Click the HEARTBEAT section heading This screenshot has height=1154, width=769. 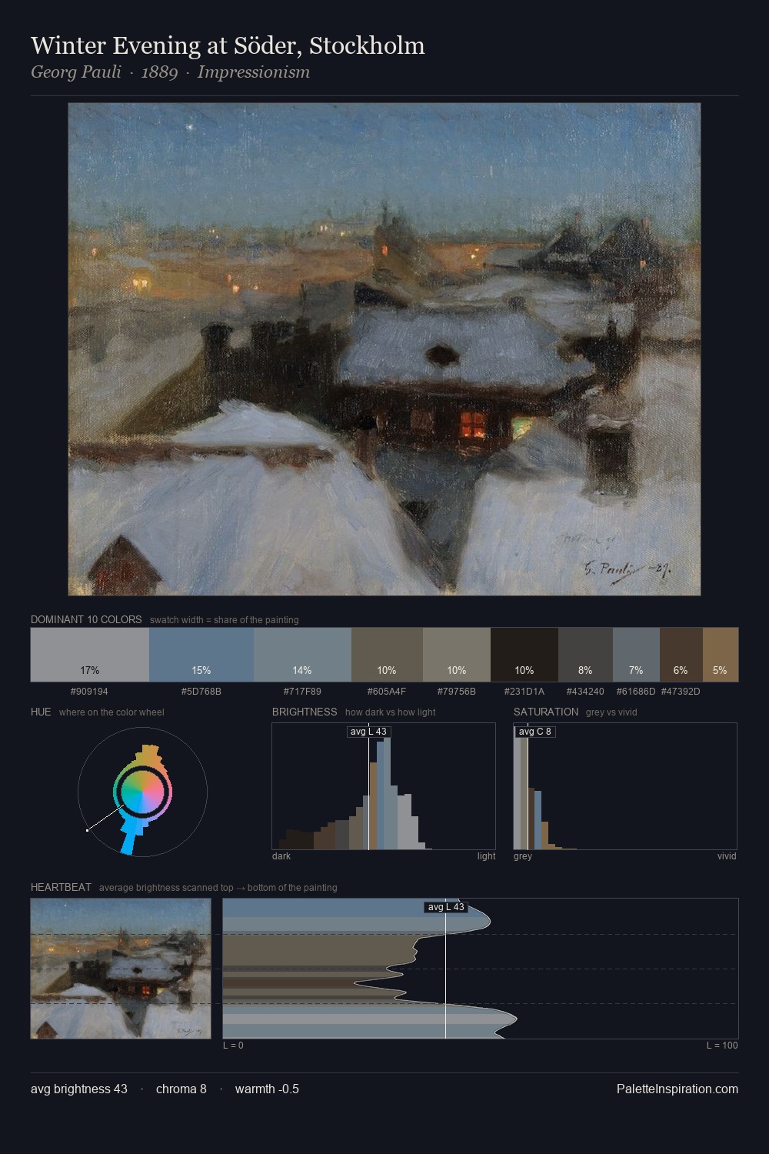coord(61,887)
